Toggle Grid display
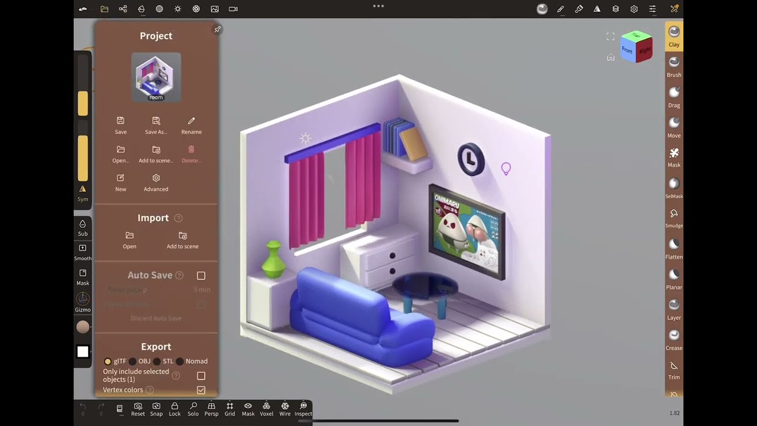This screenshot has width=757, height=426. pyautogui.click(x=229, y=409)
